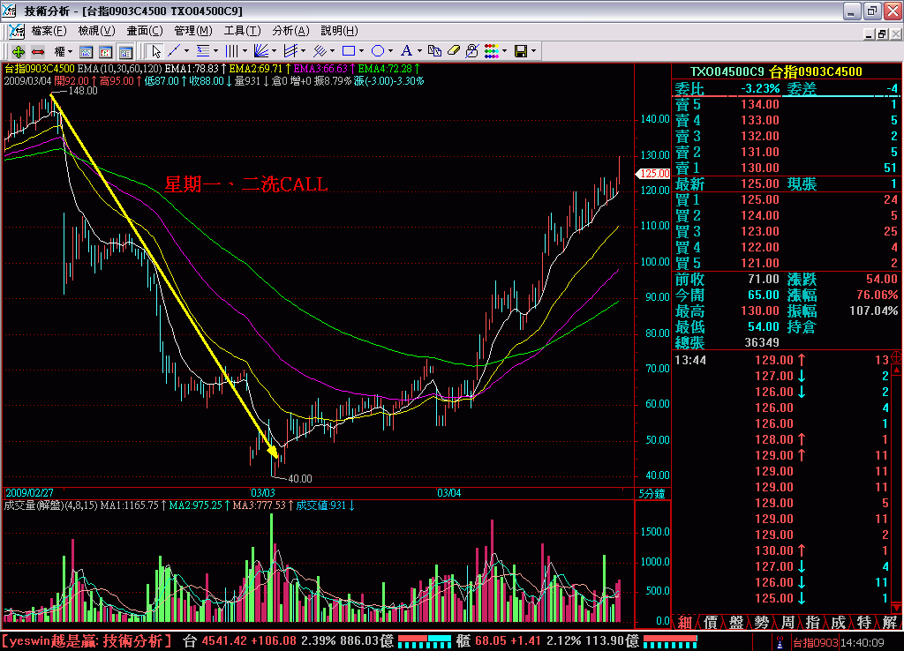The height and width of the screenshot is (651, 904).
Task: Expand the color palette dropdown arrow
Action: pyautogui.click(x=504, y=51)
